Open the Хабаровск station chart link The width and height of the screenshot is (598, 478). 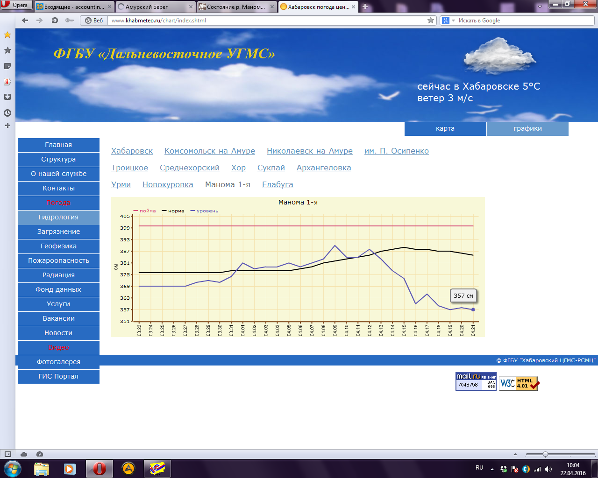[132, 151]
